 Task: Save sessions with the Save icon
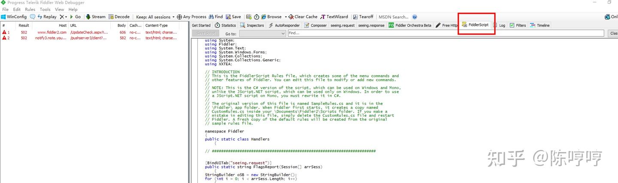click(x=233, y=17)
